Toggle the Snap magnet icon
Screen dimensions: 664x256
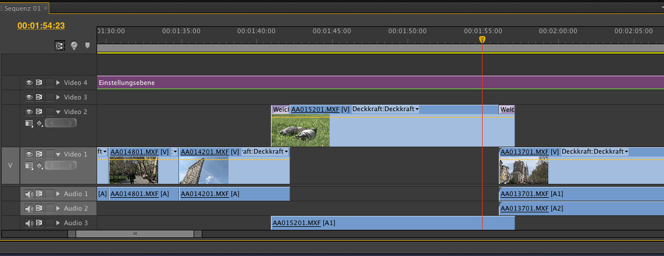click(x=60, y=45)
